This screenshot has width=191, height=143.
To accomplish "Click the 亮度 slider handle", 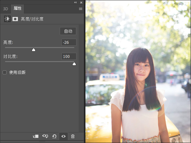I will [x=34, y=50].
